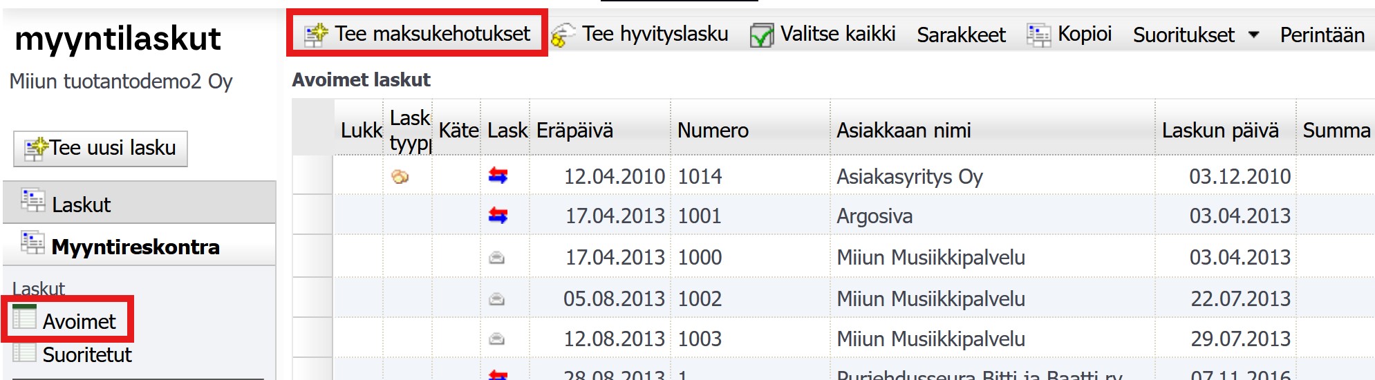Click the Laskut section icon

coord(32,200)
